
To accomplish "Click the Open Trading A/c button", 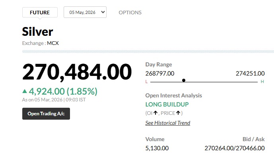I will tap(46, 114).
